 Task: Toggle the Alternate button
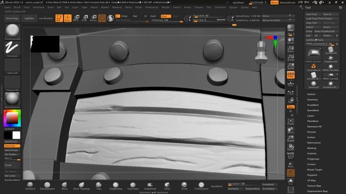pos(12,146)
